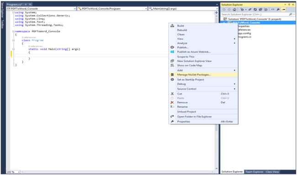
Task: Choose Clean from the context menu
Action: click(x=203, y=35)
